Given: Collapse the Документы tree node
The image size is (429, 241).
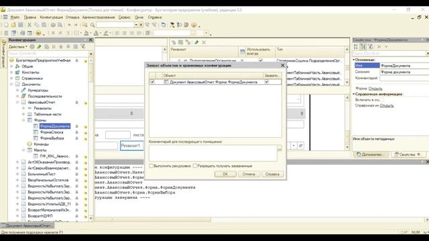Looking at the screenshot, I should click(x=11, y=84).
